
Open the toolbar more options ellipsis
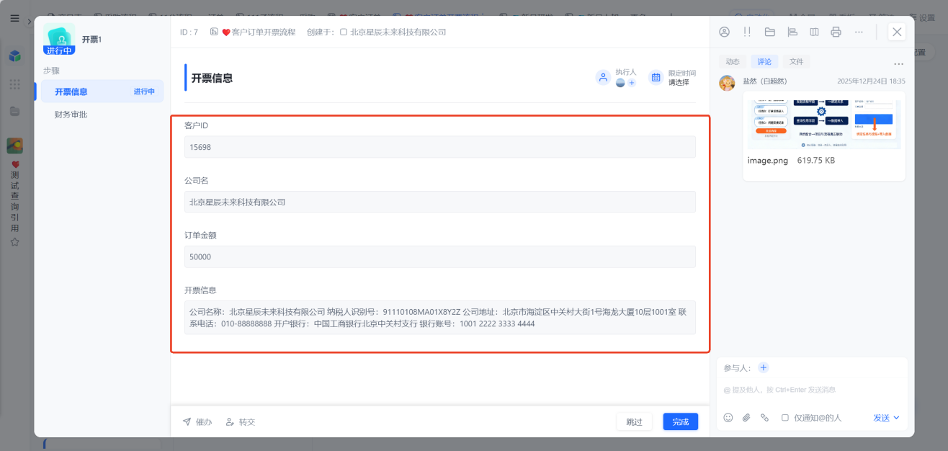[859, 32]
